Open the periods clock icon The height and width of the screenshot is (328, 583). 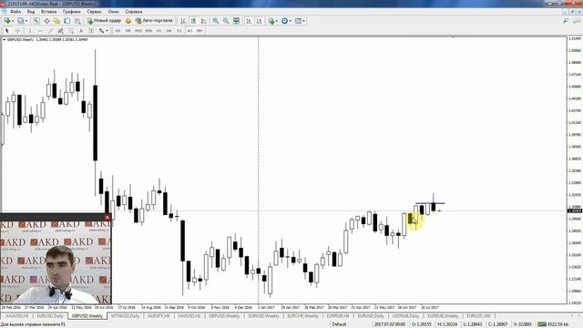(284, 21)
